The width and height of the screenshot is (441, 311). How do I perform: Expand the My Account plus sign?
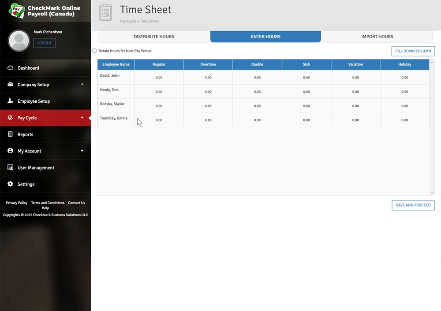pyautogui.click(x=82, y=151)
